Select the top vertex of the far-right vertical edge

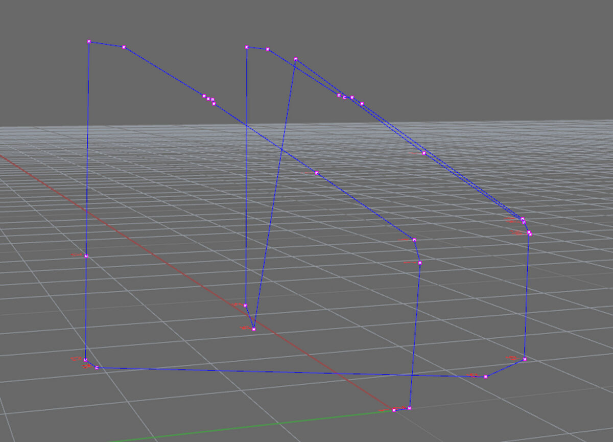pyautogui.click(x=530, y=234)
